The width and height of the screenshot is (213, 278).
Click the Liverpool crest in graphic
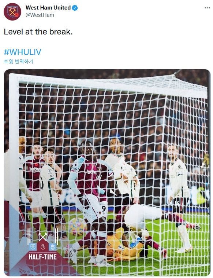click(53, 246)
